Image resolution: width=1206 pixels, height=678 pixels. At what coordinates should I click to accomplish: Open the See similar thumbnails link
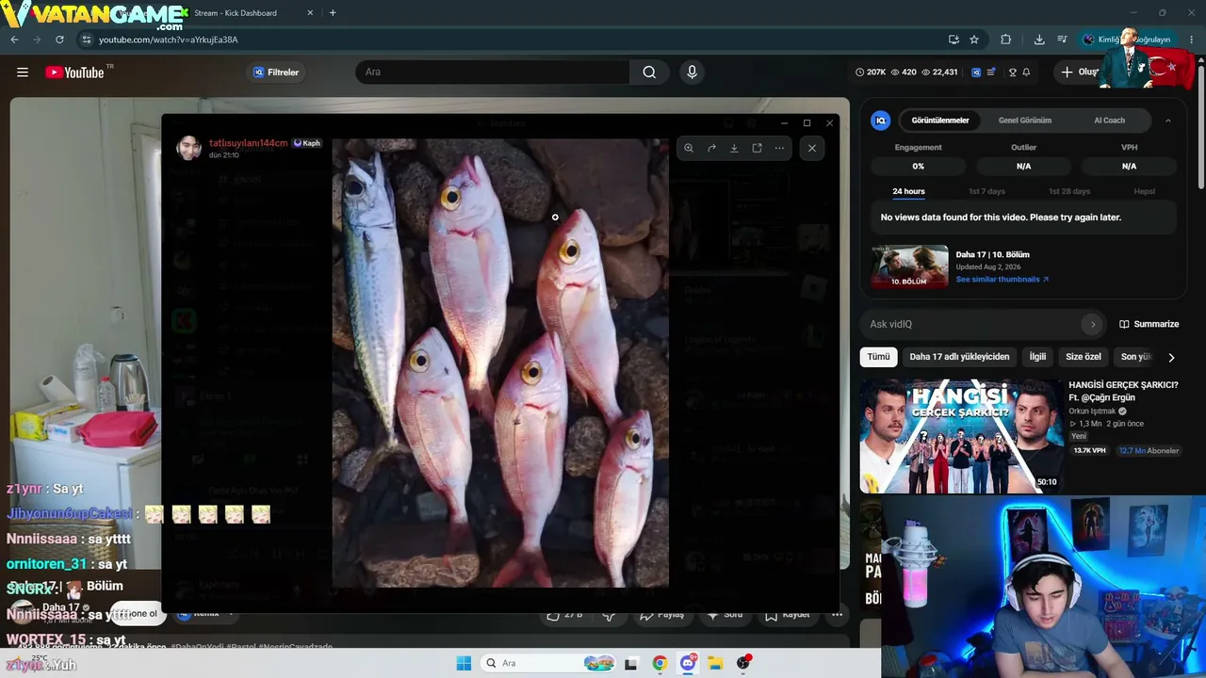pos(1002,280)
